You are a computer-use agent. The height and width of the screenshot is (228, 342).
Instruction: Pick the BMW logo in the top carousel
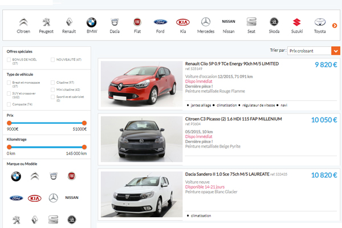coord(92,22)
